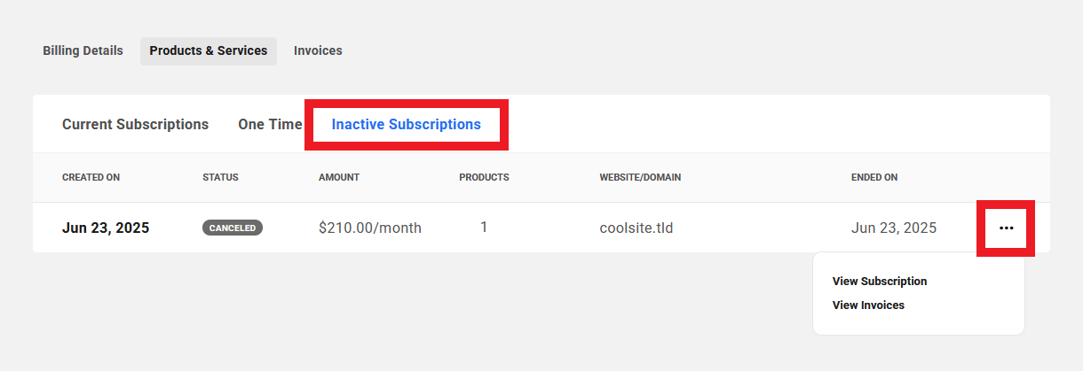Click the bold Jun 23, 2025 created date
This screenshot has width=1083, height=371.
[106, 228]
